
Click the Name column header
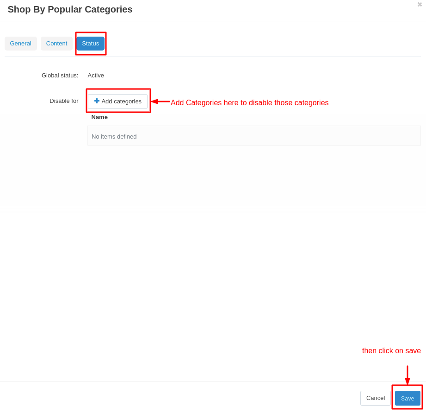99,117
